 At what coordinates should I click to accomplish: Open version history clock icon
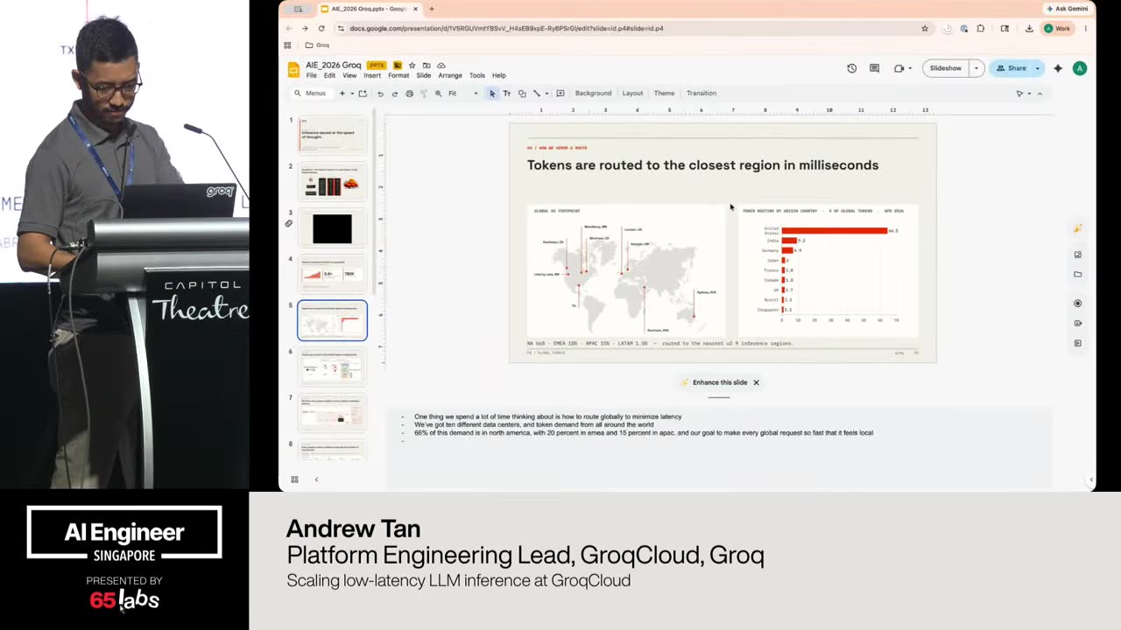851,68
